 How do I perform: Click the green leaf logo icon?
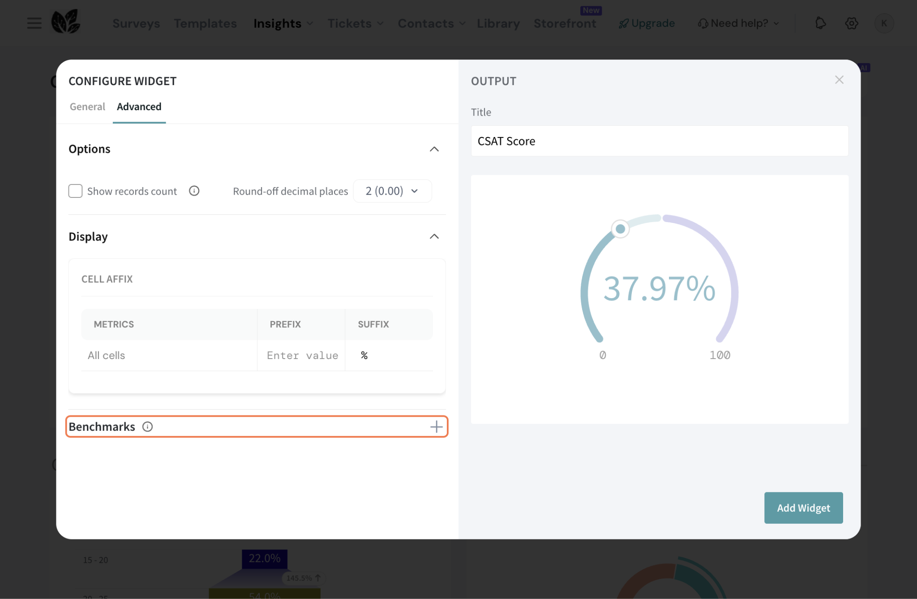pyautogui.click(x=65, y=21)
